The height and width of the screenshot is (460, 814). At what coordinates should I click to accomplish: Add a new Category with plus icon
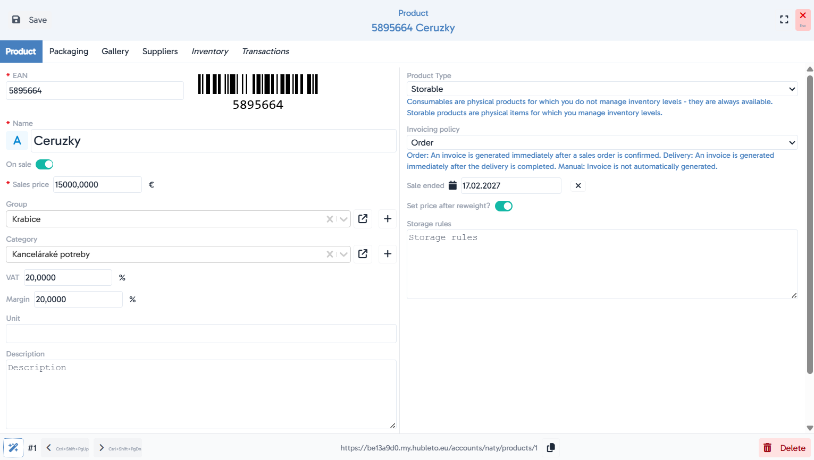[x=388, y=254]
